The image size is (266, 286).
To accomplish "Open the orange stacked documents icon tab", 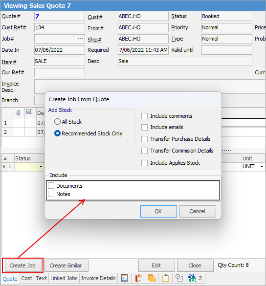I will 152,278.
